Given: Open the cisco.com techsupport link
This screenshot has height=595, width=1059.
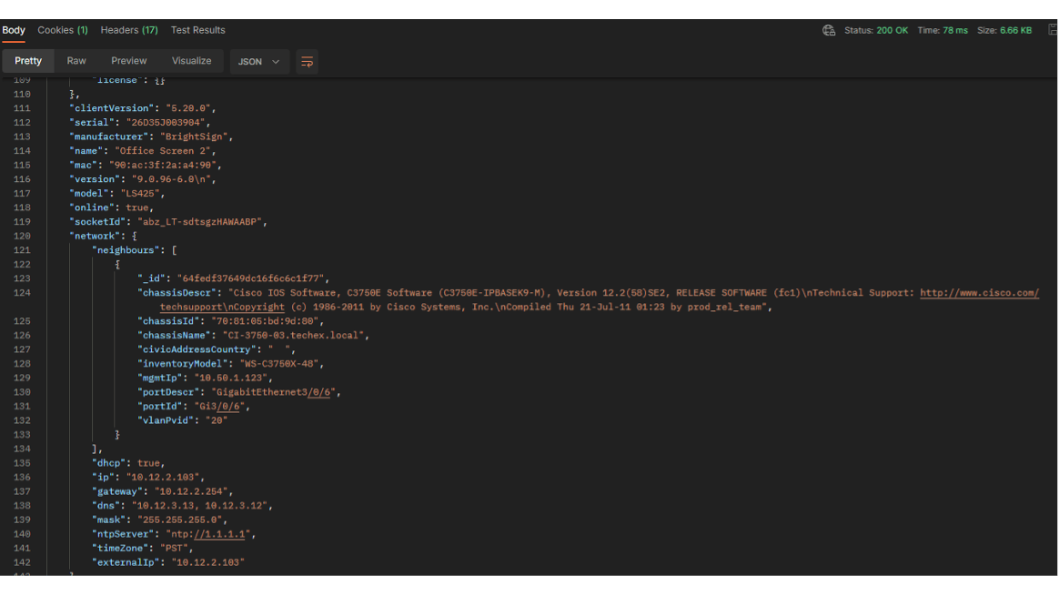Looking at the screenshot, I should 979,293.
